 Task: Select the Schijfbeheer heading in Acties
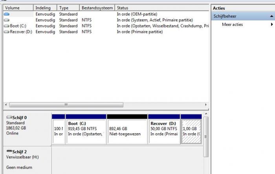pos(243,16)
